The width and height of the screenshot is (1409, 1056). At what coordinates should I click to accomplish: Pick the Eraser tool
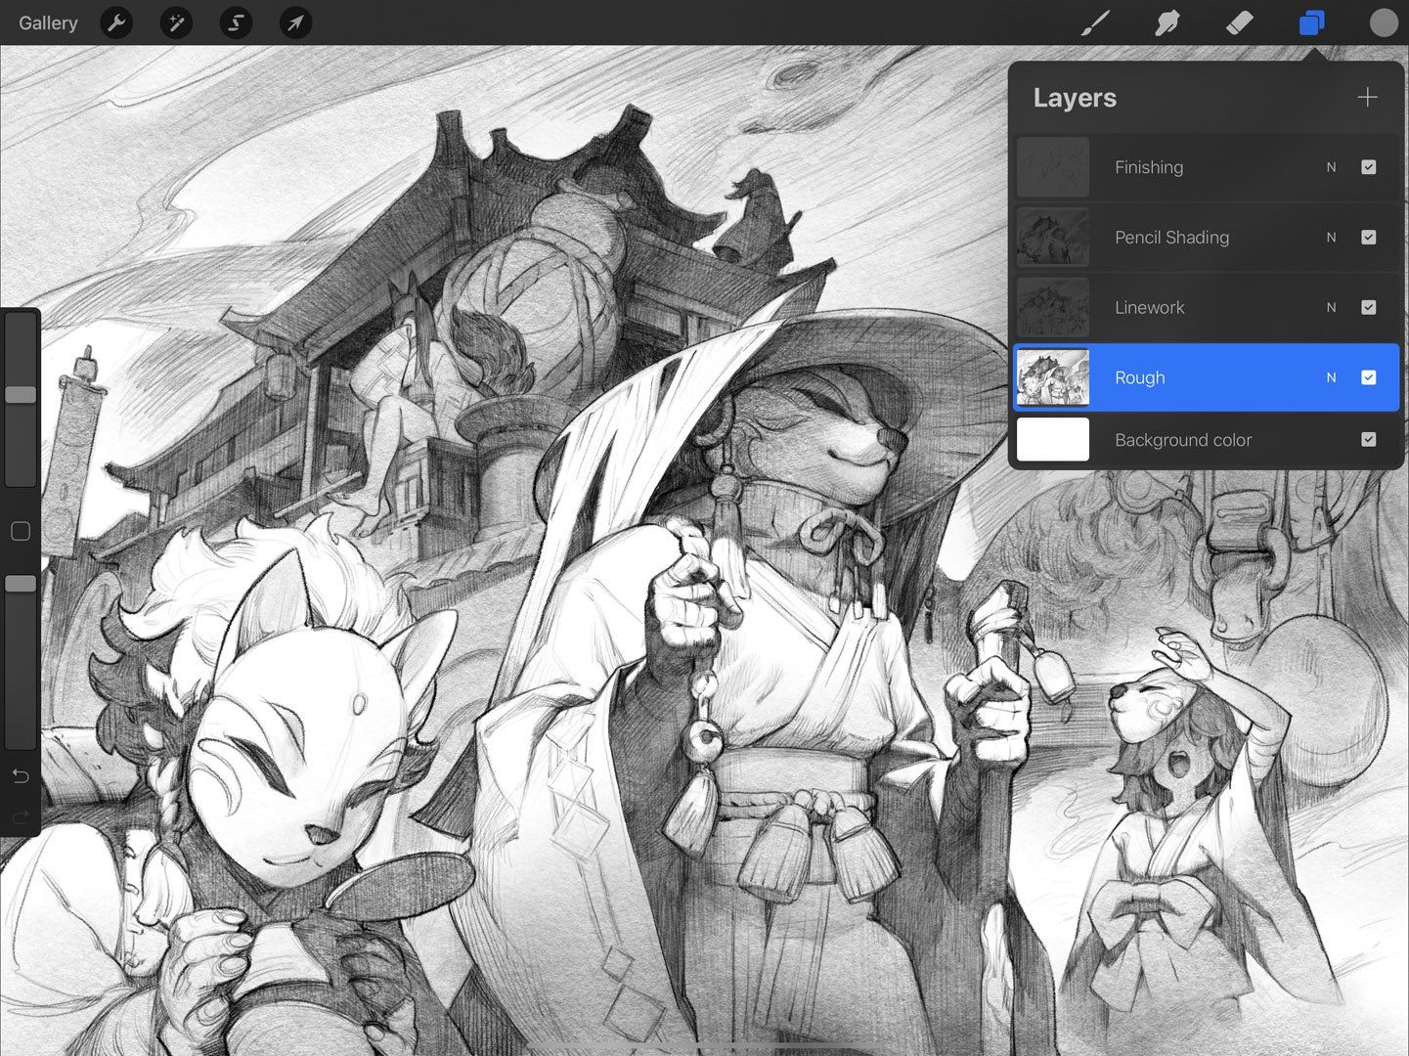click(x=1239, y=22)
